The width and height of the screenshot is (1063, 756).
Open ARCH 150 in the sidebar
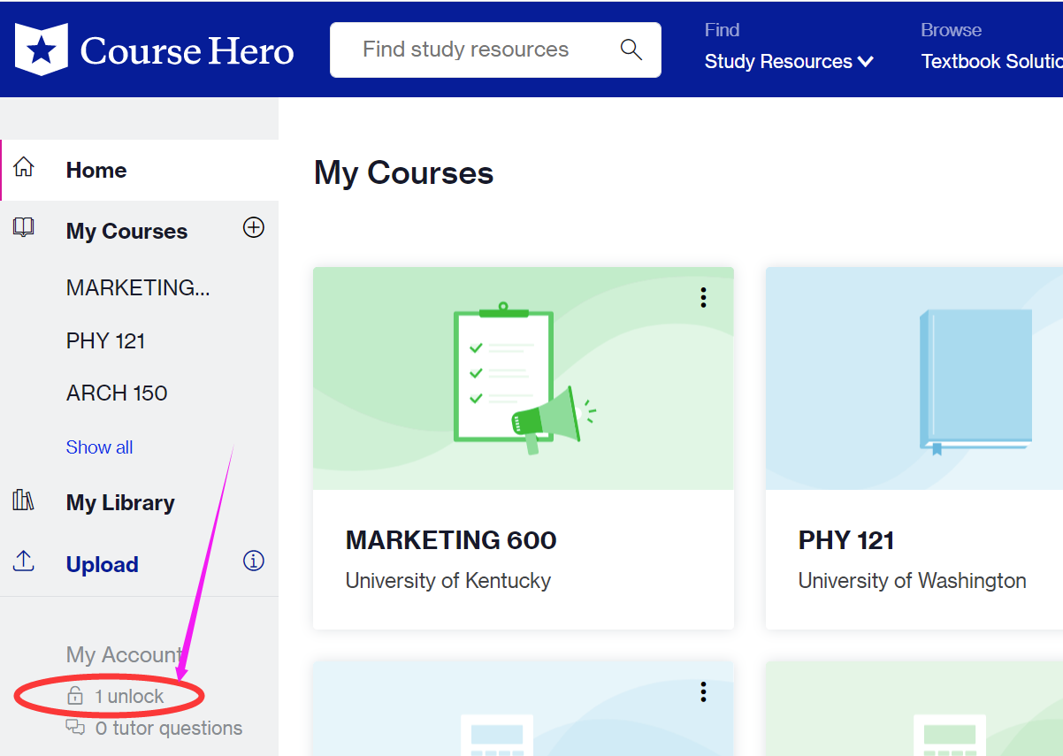(117, 393)
